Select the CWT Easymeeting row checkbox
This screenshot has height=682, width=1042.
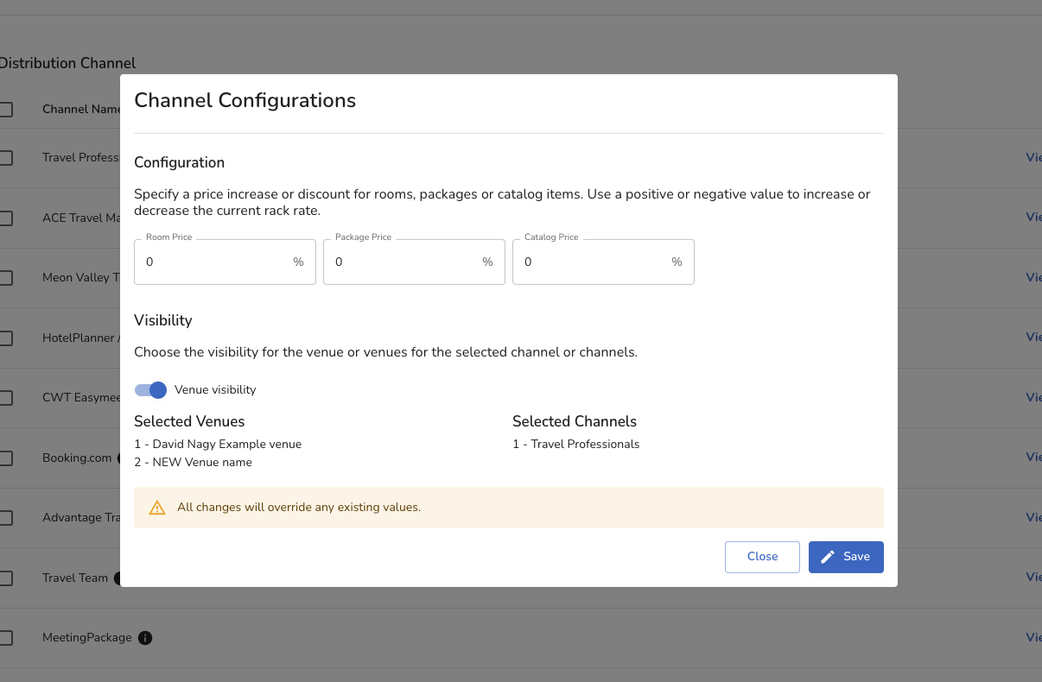click(x=5, y=398)
